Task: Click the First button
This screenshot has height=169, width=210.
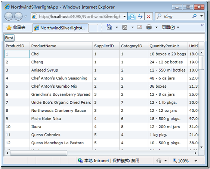Action: point(9,38)
